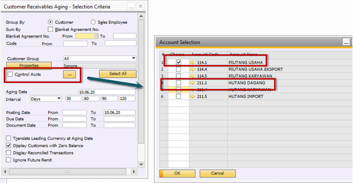Cancel the Account Selection dialog

point(217,174)
